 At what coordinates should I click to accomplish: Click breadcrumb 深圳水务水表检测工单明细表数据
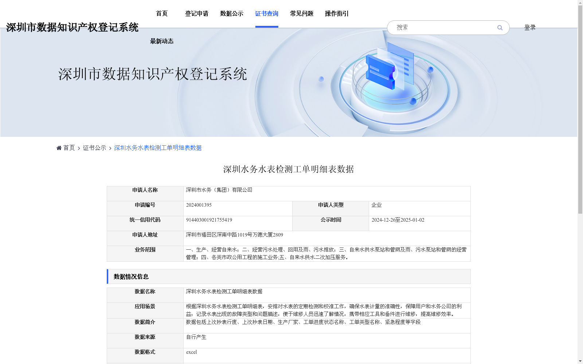(x=158, y=148)
